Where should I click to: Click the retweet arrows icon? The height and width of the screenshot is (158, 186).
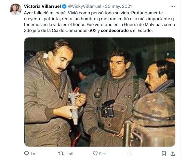point(61,153)
